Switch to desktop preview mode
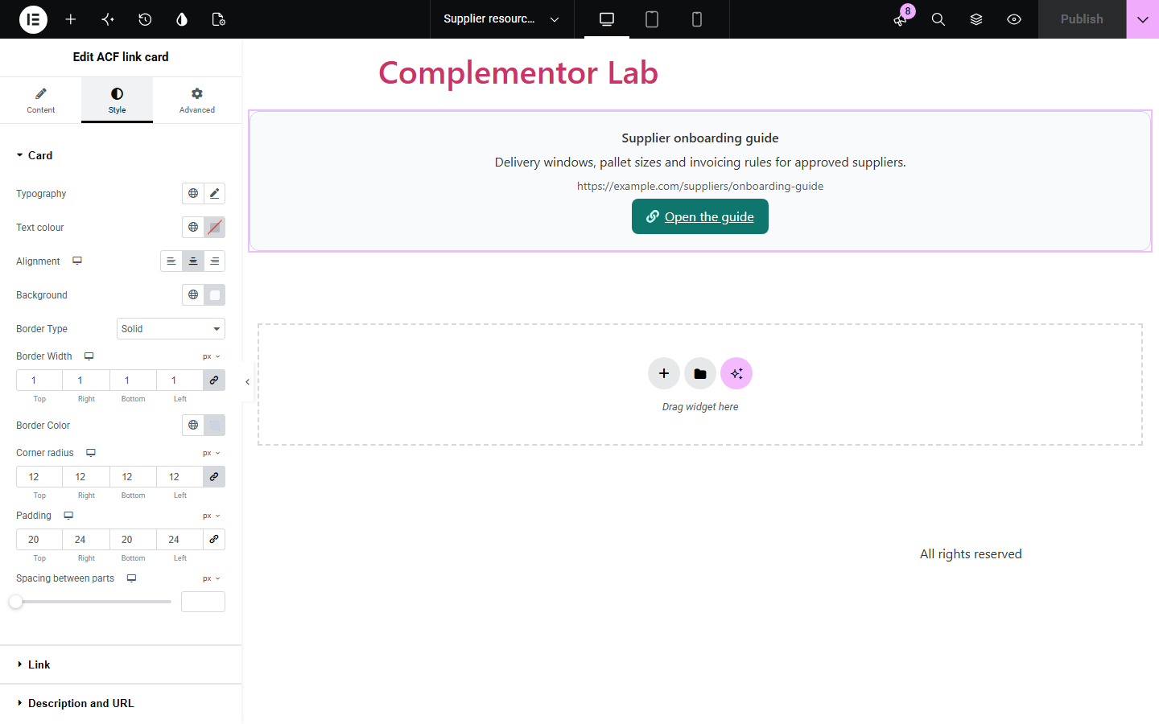Viewport: 1159px width, 724px height. [x=607, y=19]
